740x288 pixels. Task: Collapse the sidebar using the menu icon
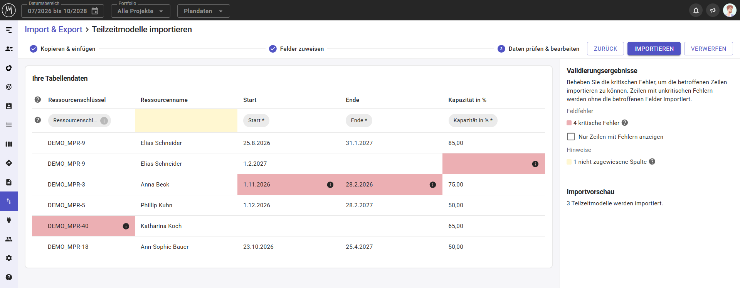[x=9, y=30]
